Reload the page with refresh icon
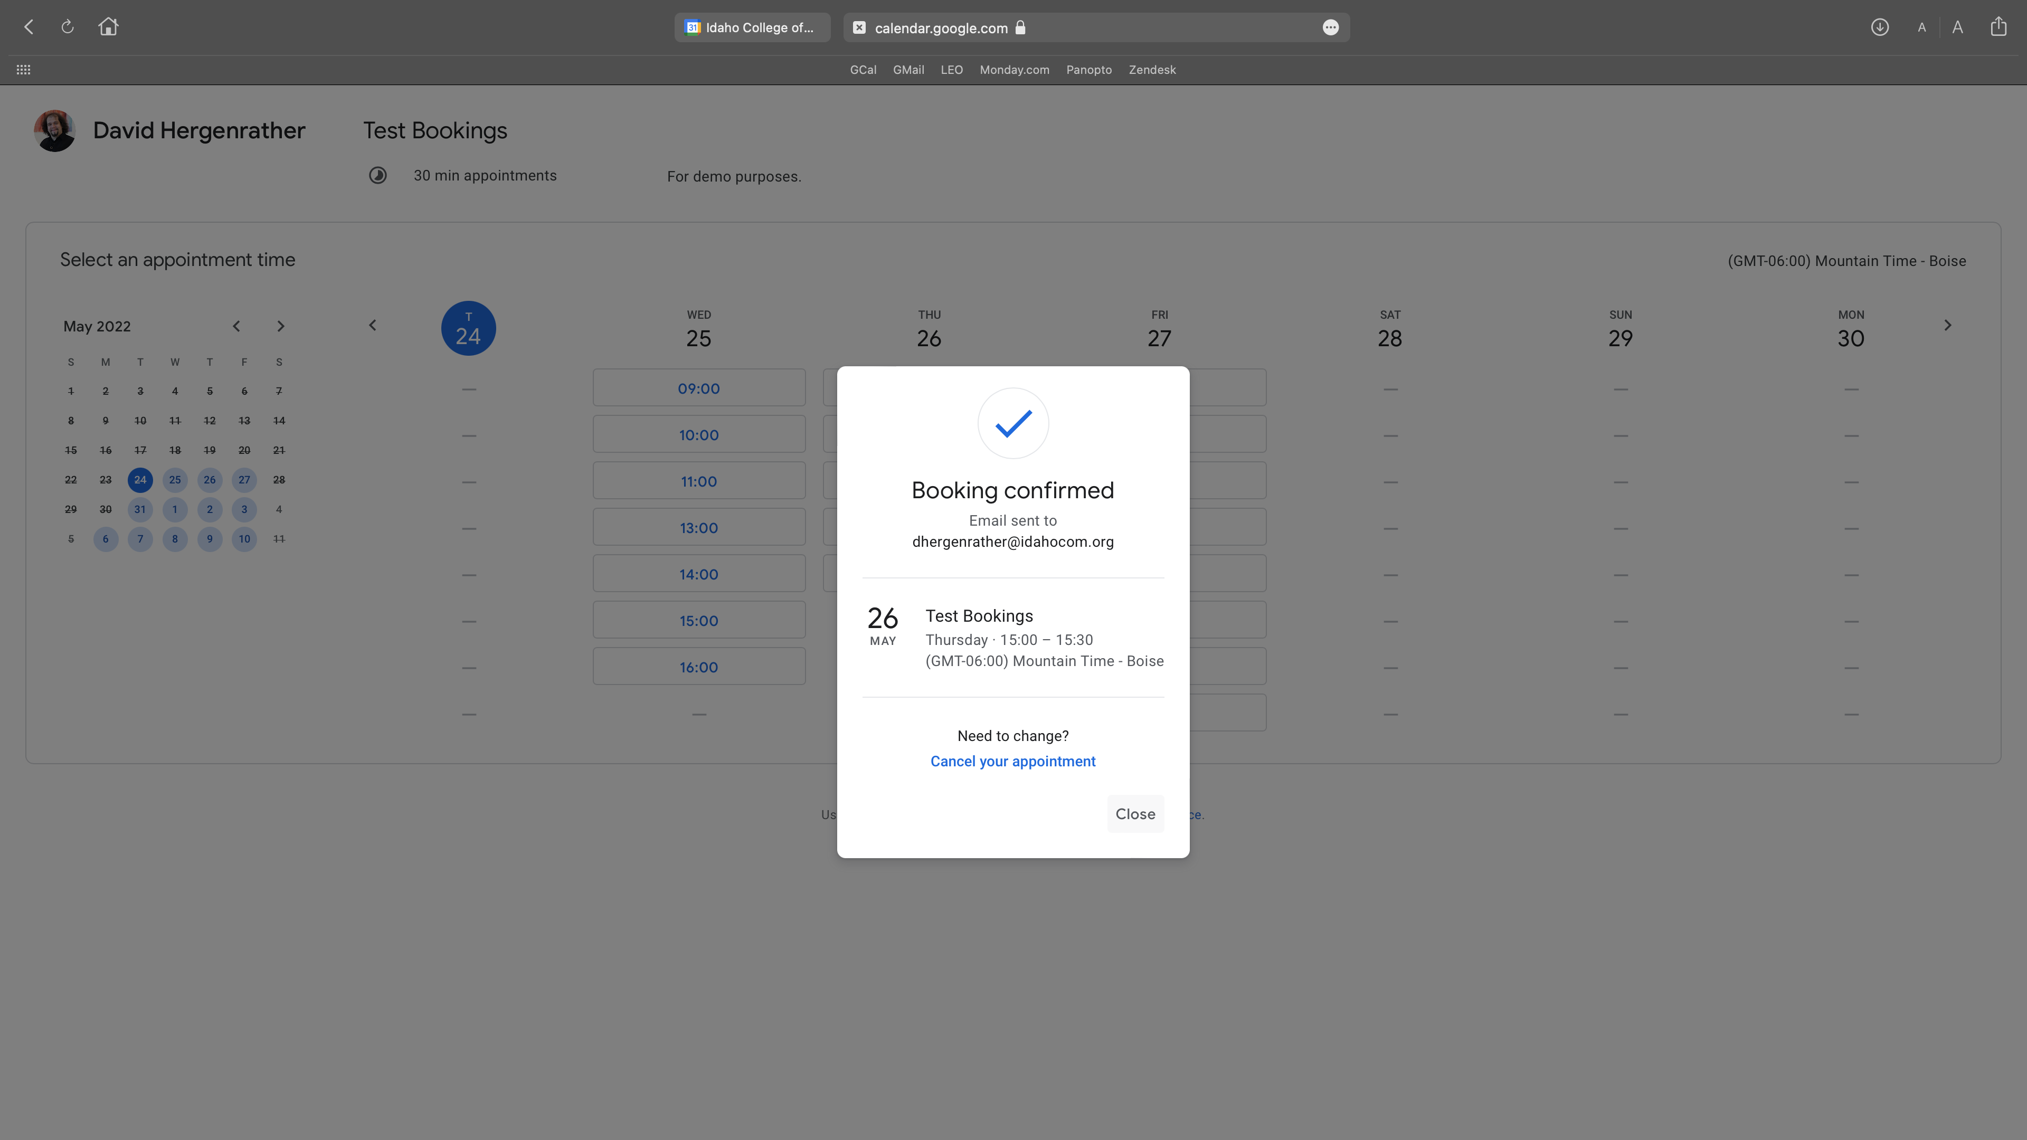Viewport: 2027px width, 1140px height. [x=68, y=27]
